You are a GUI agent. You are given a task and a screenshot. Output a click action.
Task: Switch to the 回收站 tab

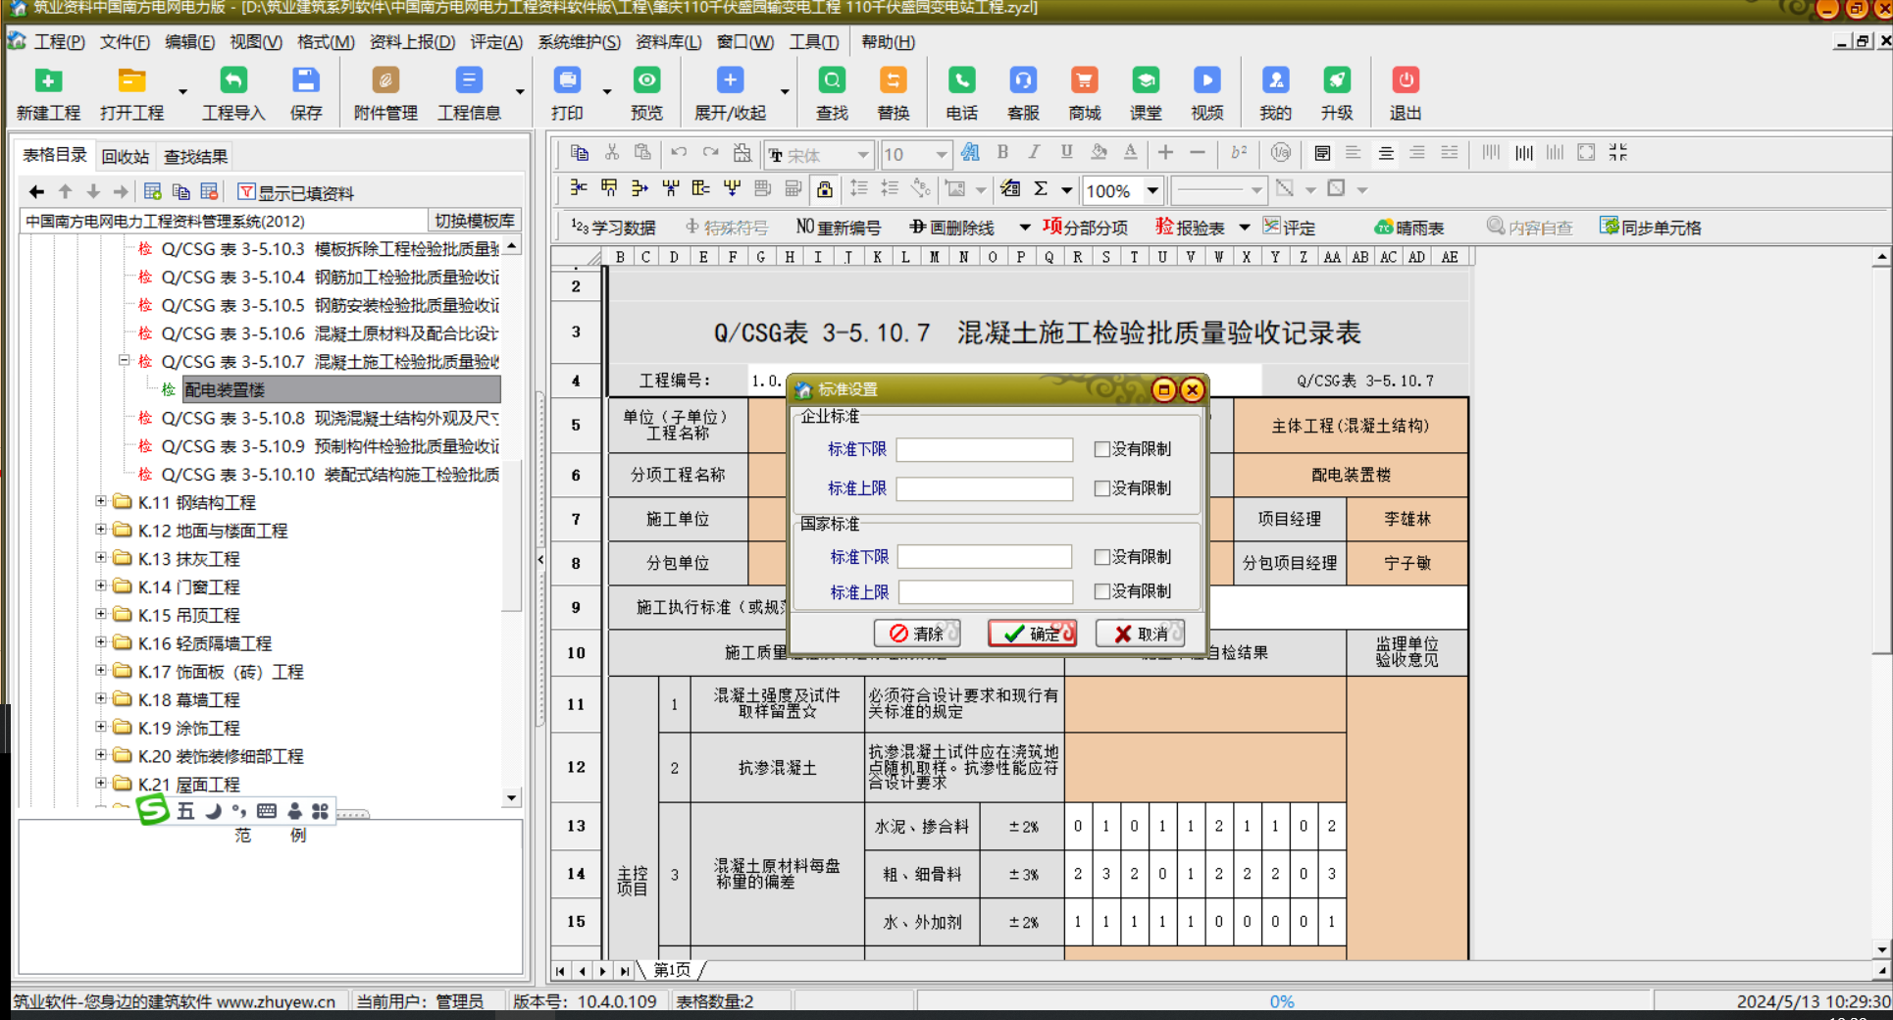(x=125, y=156)
